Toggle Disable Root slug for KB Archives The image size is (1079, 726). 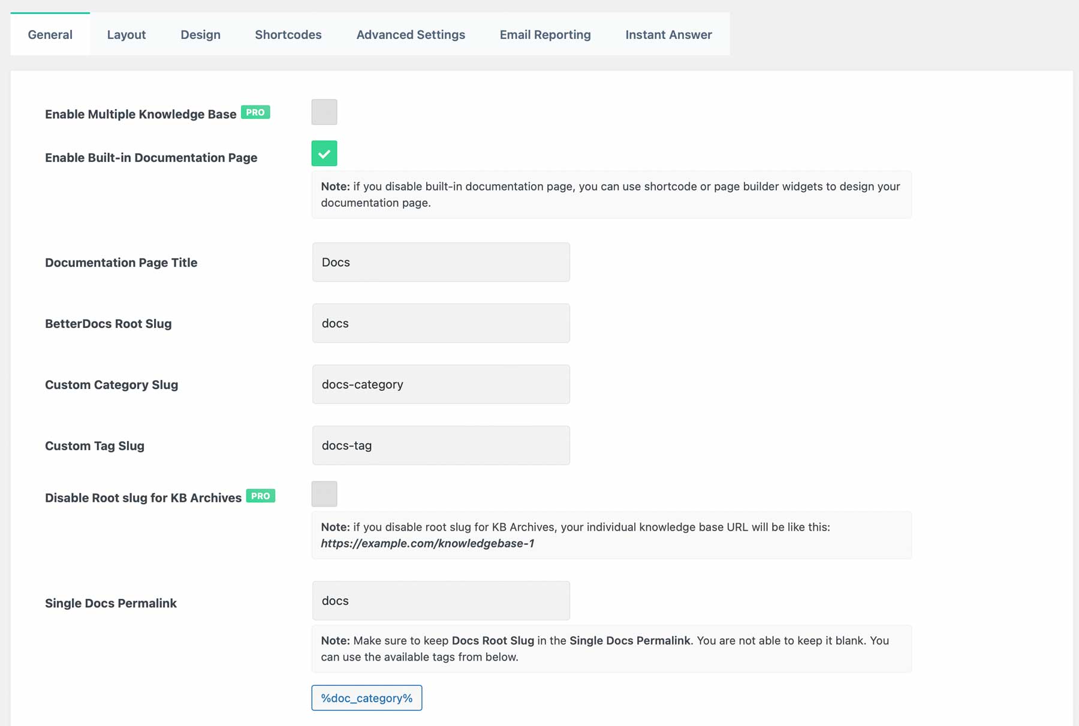click(324, 493)
